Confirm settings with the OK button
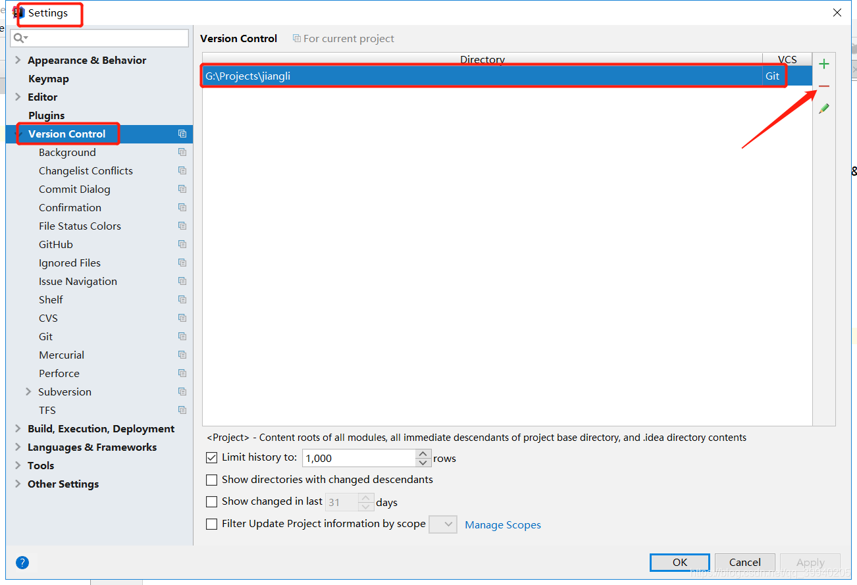Screen dimensions: 857x585 pos(679,562)
